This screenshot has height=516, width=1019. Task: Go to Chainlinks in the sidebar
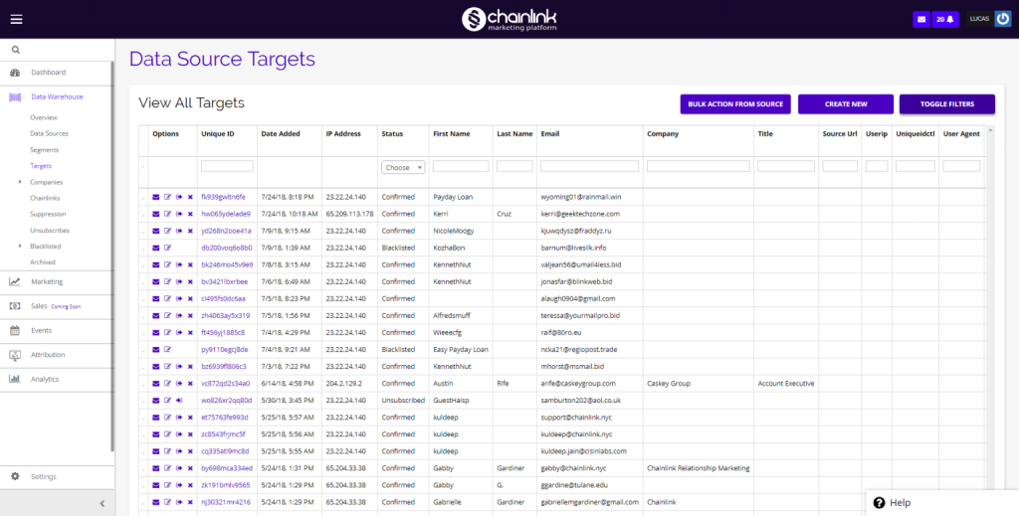point(45,198)
